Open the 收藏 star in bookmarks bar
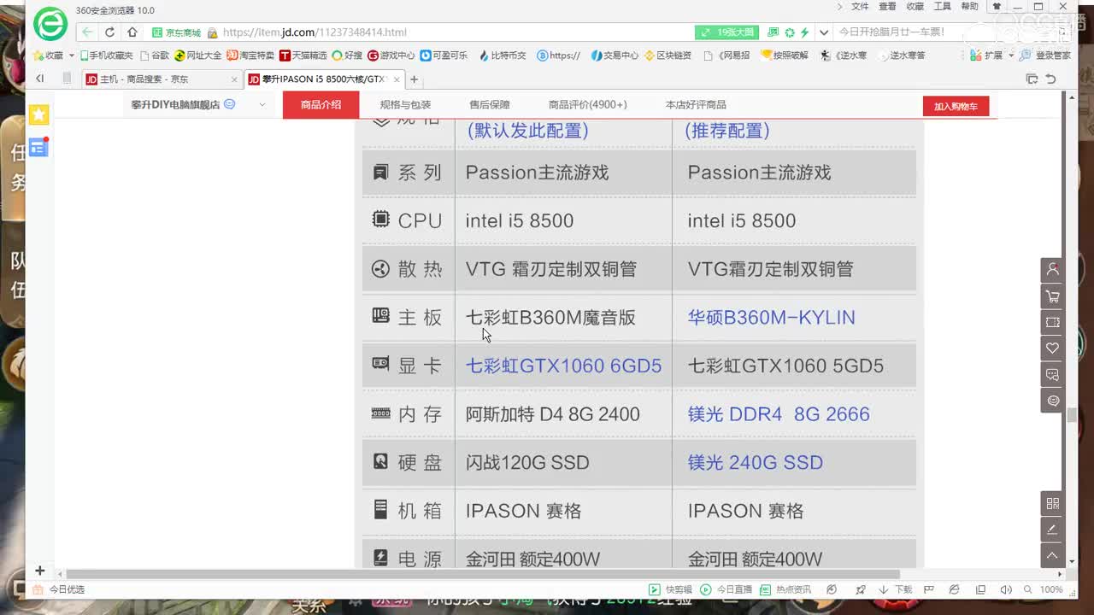This screenshot has width=1094, height=615. (x=49, y=56)
